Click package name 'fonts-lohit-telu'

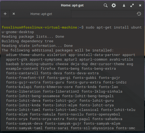pos(118,110)
